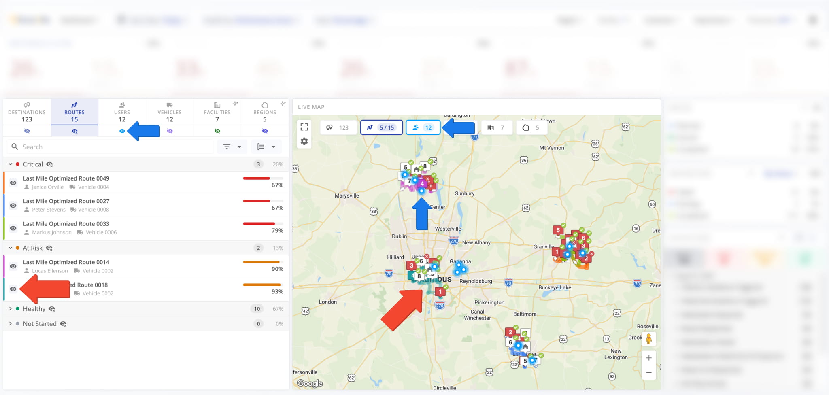Click stop marker 3 near Hilliard

coord(412,265)
